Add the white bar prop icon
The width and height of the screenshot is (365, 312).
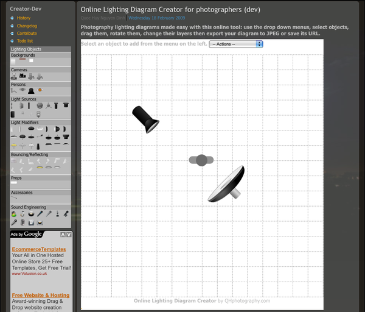(x=14, y=183)
